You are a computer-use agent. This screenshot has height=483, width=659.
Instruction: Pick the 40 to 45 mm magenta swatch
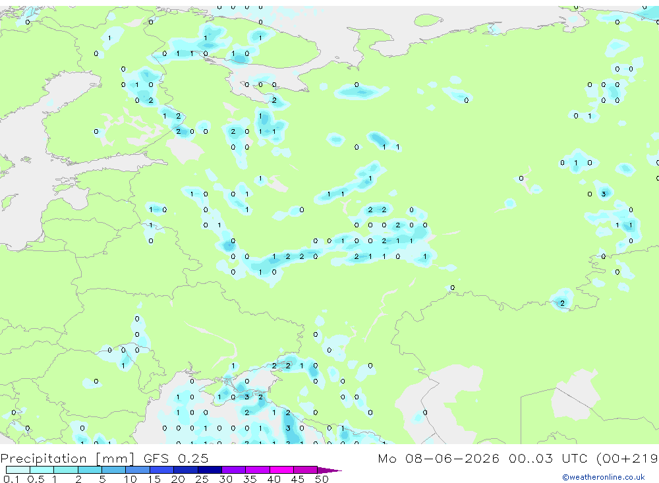click(281, 470)
